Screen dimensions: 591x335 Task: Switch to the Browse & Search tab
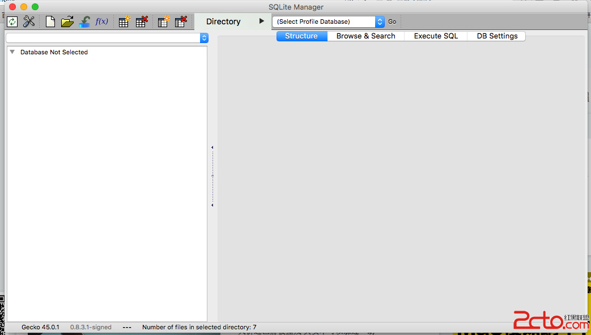click(x=365, y=36)
